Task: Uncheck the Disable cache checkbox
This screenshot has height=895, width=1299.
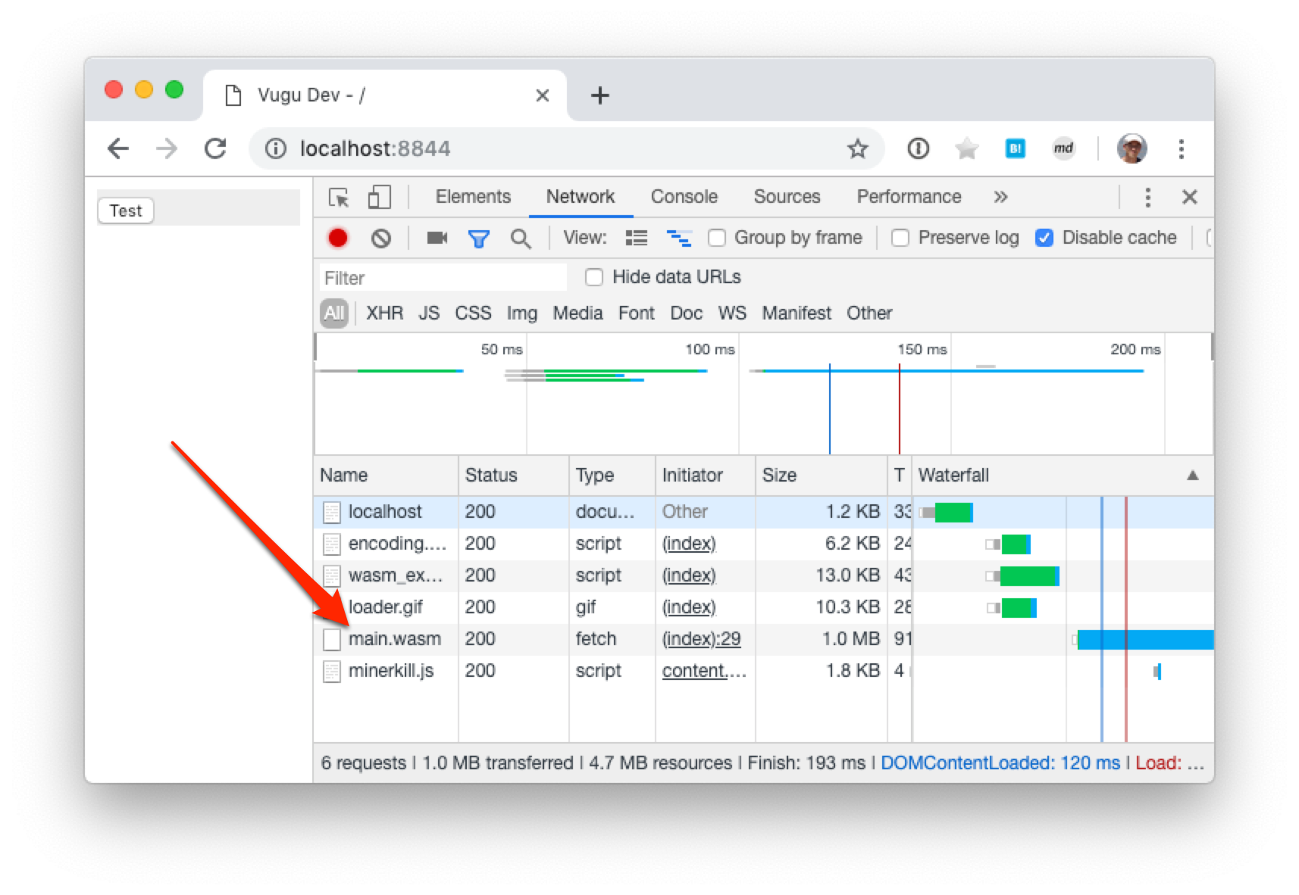Action: tap(1044, 239)
